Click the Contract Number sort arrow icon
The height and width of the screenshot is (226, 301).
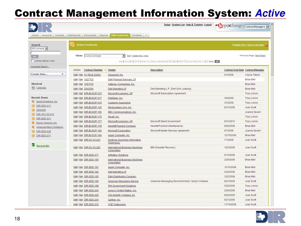(x=105, y=70)
